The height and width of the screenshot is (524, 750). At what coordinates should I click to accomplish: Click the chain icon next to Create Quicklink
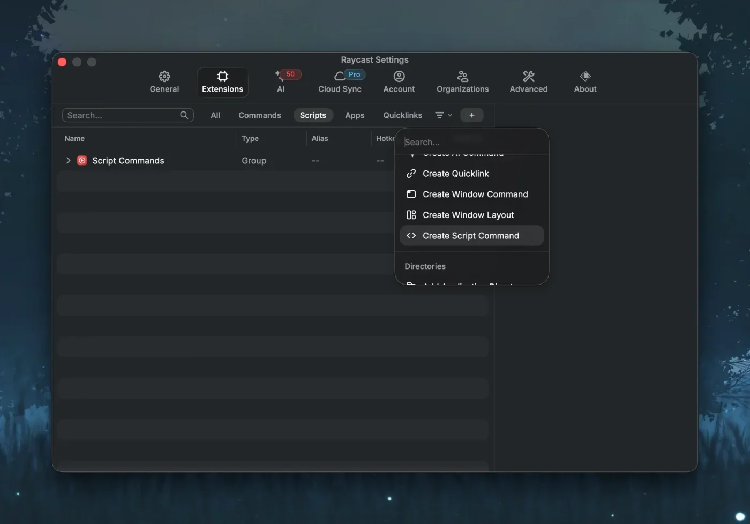[x=411, y=173]
